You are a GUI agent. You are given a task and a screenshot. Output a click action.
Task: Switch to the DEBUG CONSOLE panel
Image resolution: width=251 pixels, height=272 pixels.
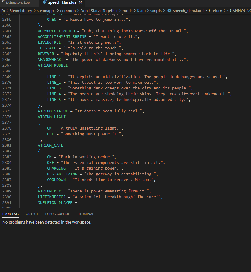click(58, 214)
